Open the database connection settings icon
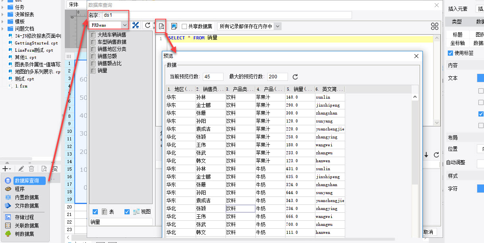Screen dimensions: 484x243 pyautogui.click(x=136, y=25)
